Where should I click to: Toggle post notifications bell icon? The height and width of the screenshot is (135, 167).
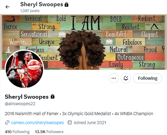[x=126, y=78]
